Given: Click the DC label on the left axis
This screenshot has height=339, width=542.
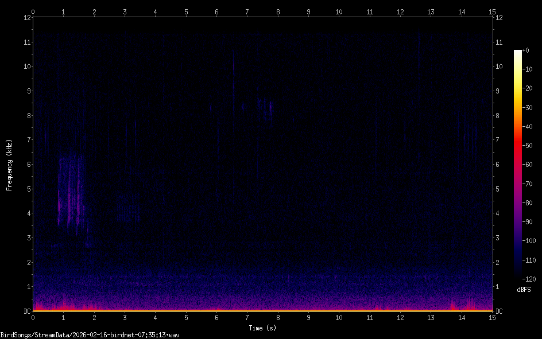Looking at the screenshot, I should (26, 311).
